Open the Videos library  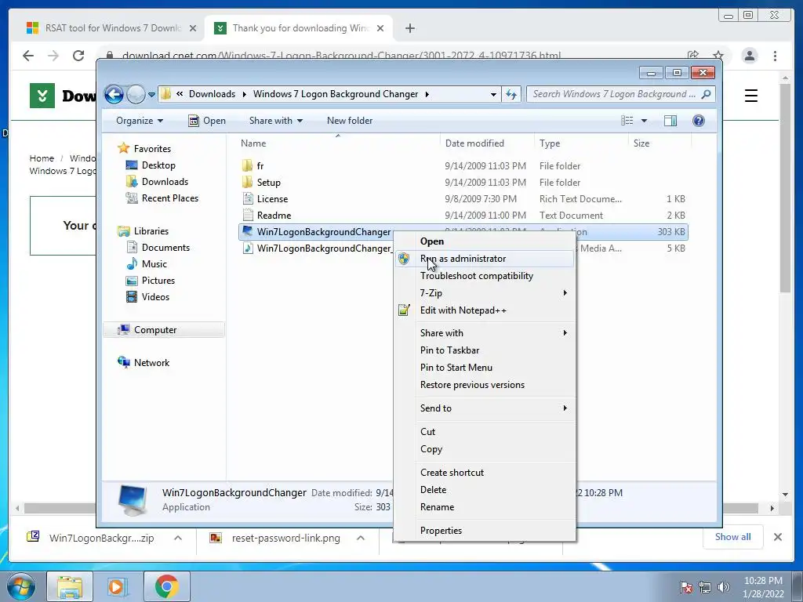coord(155,297)
